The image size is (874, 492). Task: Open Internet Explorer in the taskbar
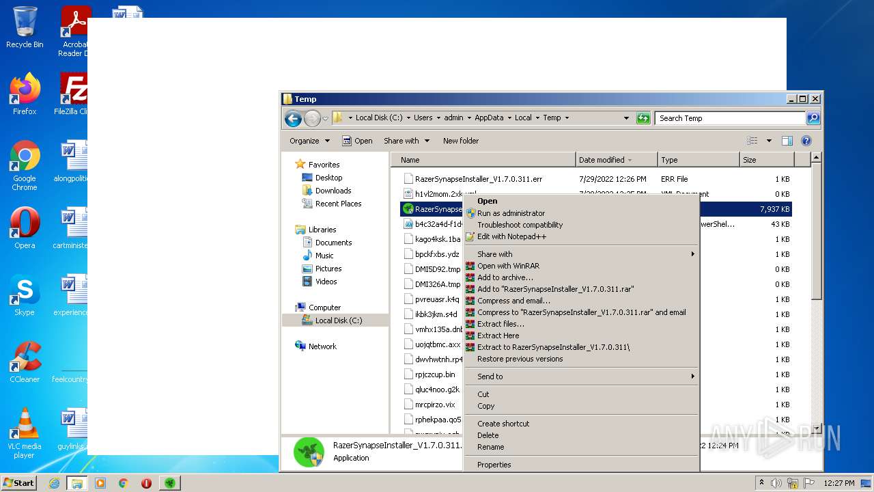click(54, 483)
